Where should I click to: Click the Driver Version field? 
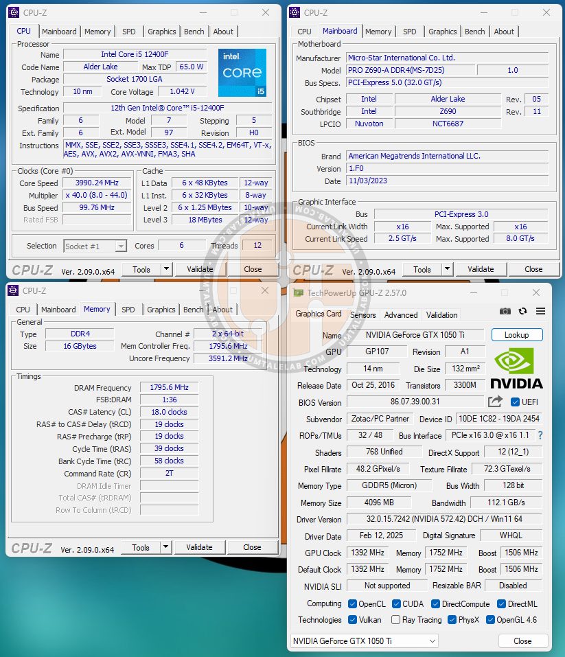pos(444,519)
